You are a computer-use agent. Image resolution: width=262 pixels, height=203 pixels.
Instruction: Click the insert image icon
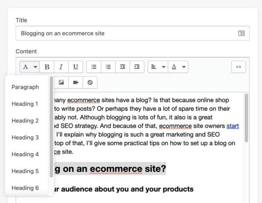click(x=61, y=82)
